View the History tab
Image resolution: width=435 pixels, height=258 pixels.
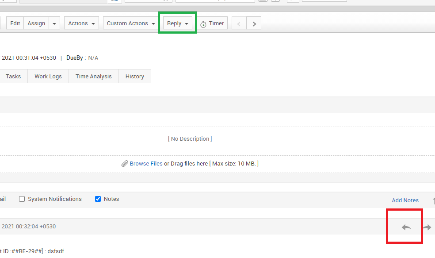pyautogui.click(x=134, y=77)
